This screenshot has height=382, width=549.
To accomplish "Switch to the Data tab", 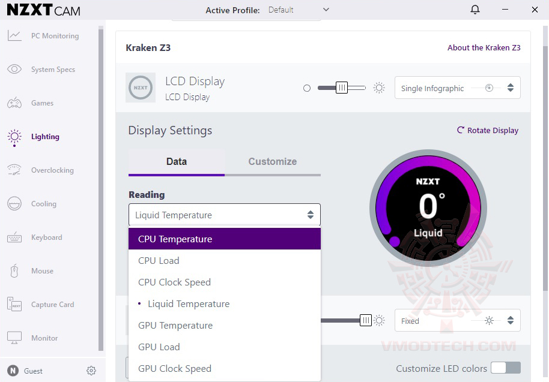I will [x=177, y=162].
